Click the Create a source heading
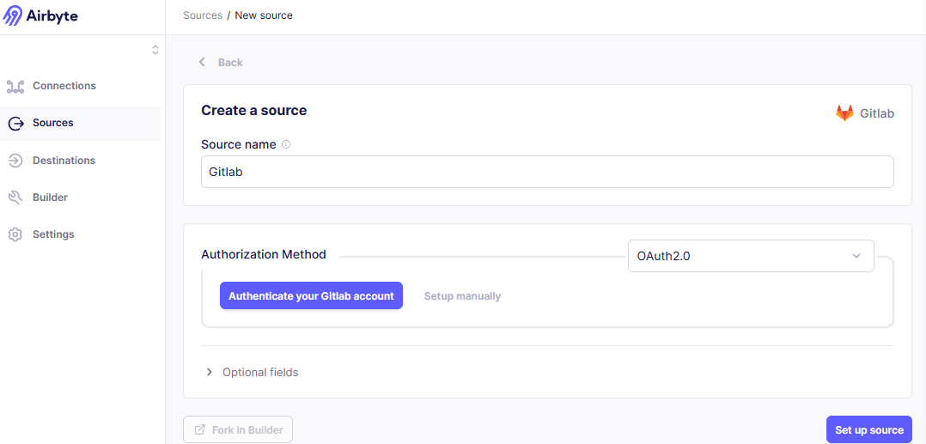This screenshot has height=444, width=926. (x=254, y=111)
